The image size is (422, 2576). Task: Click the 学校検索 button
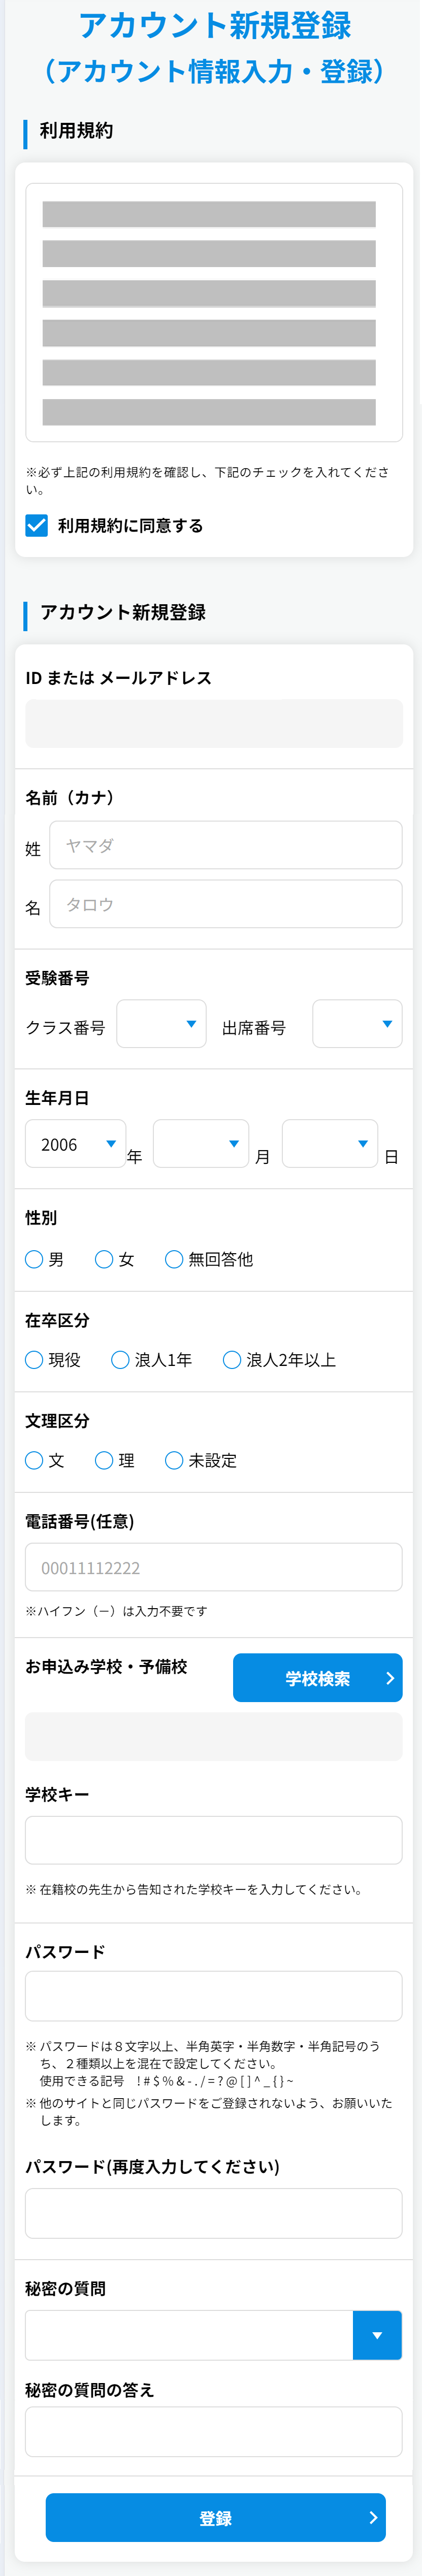318,1678
